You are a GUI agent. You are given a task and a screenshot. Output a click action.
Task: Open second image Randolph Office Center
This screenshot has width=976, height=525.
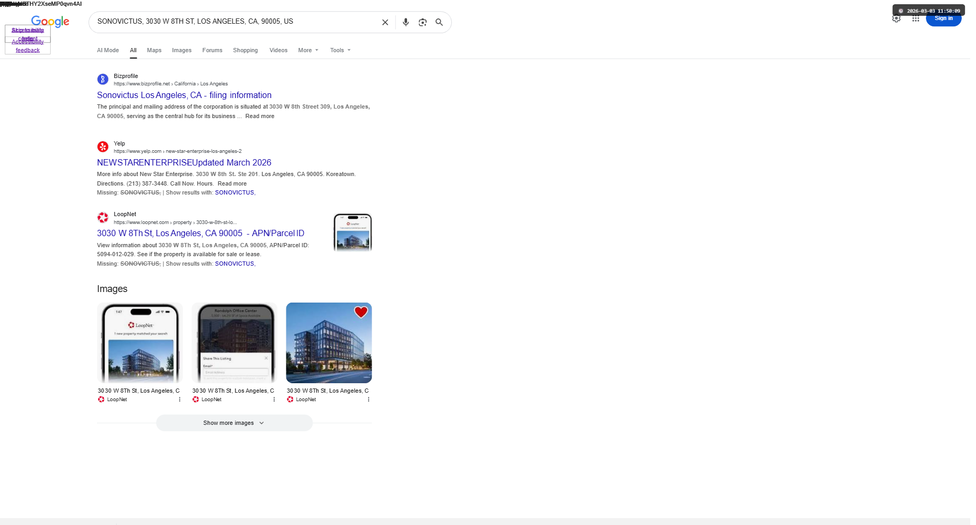(x=234, y=343)
